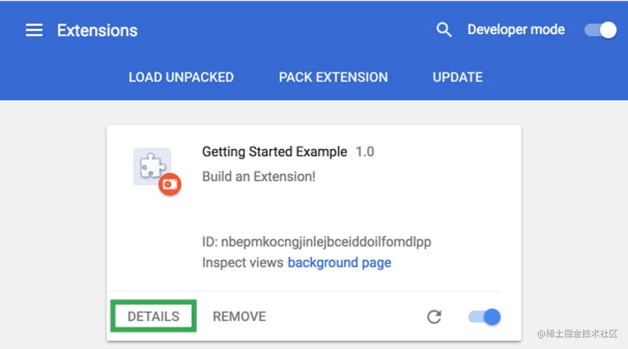Click PACK EXTENSION
This screenshot has height=349, width=628.
coord(333,77)
